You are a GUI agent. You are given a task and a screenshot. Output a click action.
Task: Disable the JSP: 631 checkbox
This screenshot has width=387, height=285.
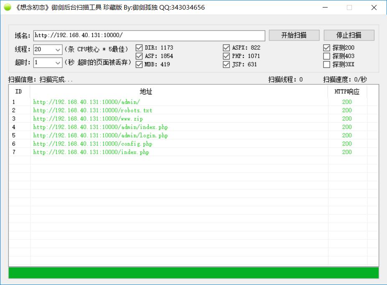227,64
